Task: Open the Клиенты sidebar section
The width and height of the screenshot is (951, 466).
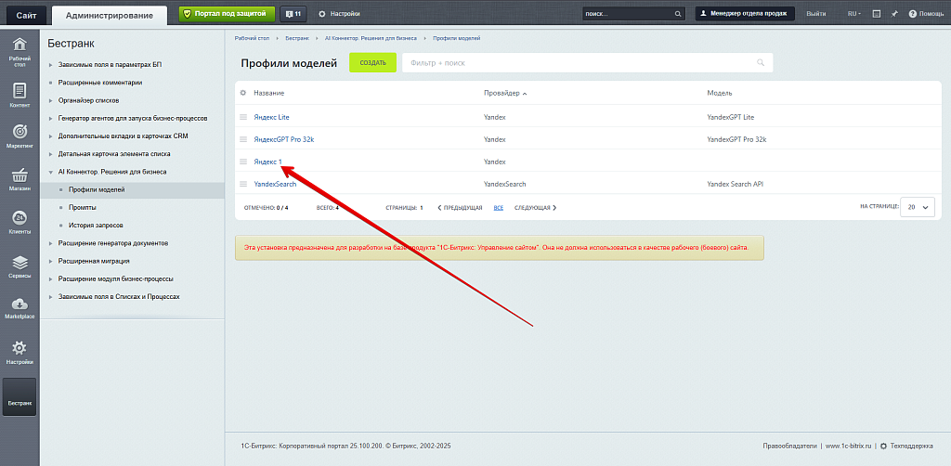Action: pyautogui.click(x=20, y=221)
